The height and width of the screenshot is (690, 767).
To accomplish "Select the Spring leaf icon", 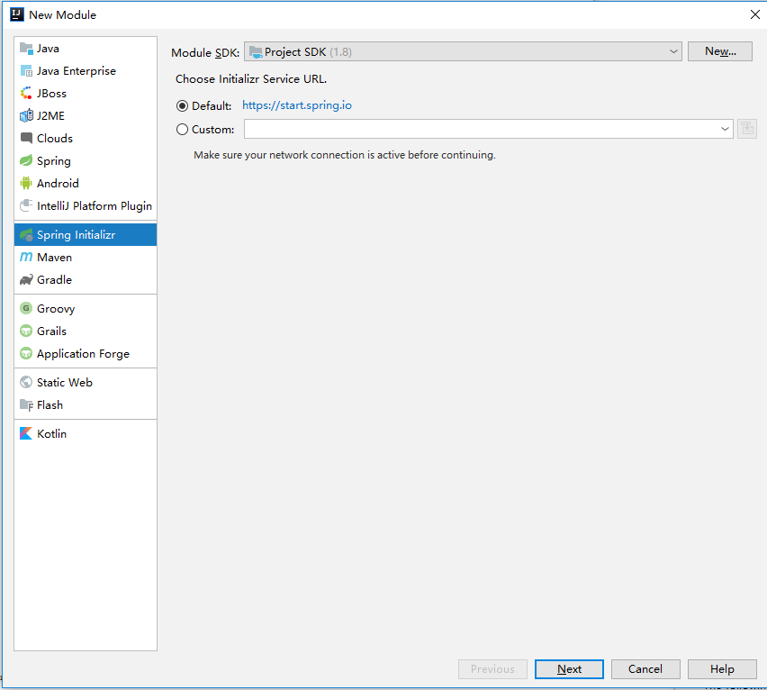I will point(26,160).
